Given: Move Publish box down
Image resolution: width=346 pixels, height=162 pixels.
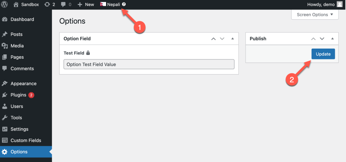Looking at the screenshot, I should (322, 39).
